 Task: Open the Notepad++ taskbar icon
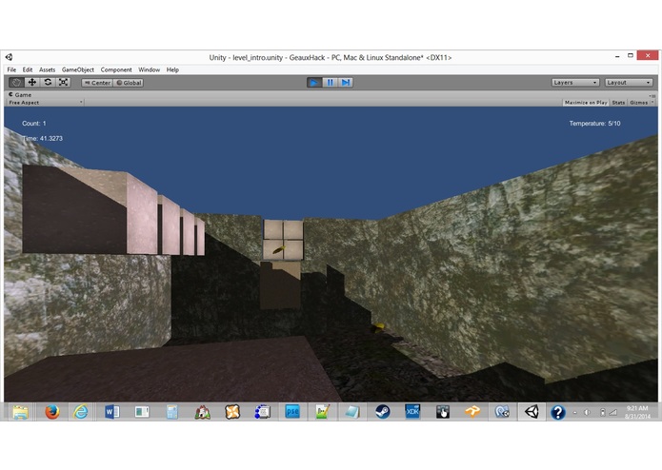click(322, 412)
